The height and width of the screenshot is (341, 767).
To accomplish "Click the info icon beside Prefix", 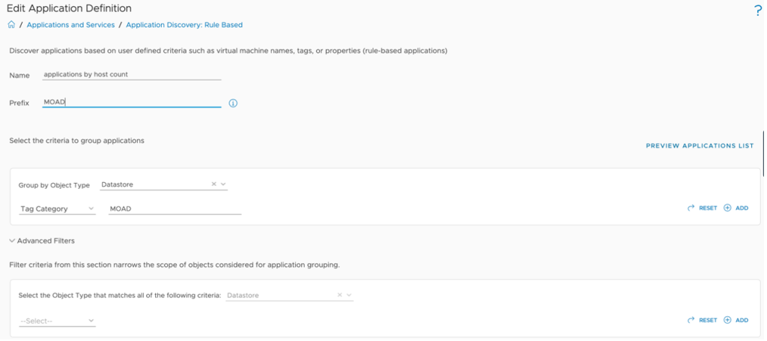I will tap(233, 103).
